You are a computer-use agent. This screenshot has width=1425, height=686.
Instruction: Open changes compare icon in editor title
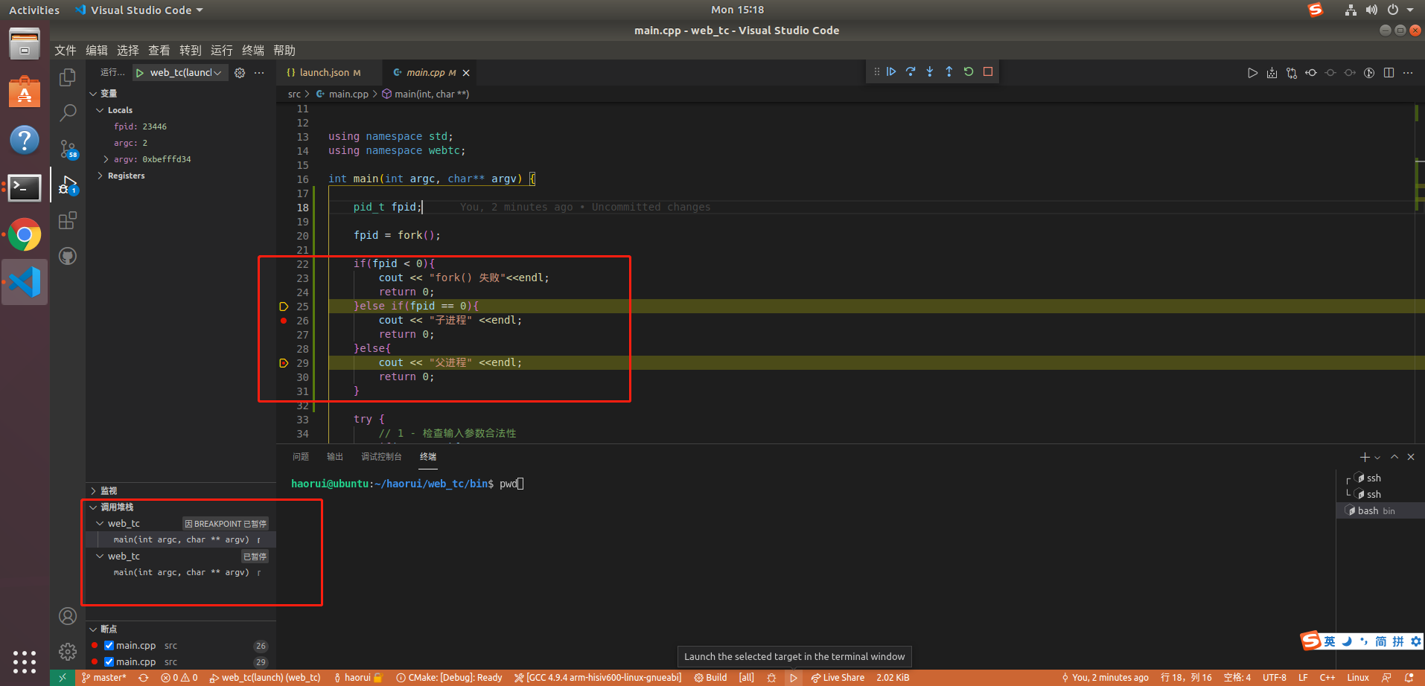[1292, 73]
